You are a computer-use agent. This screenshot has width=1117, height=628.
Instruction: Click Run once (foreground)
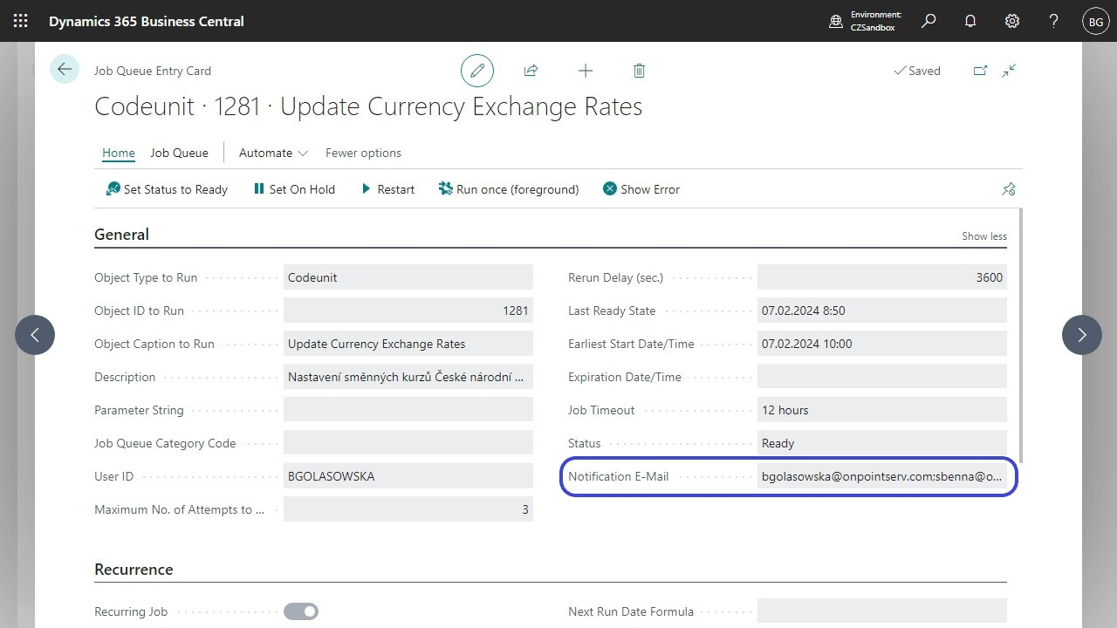tap(509, 189)
